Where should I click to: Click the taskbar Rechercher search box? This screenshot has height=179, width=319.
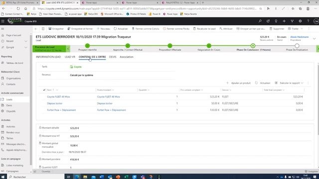[x=35, y=177]
